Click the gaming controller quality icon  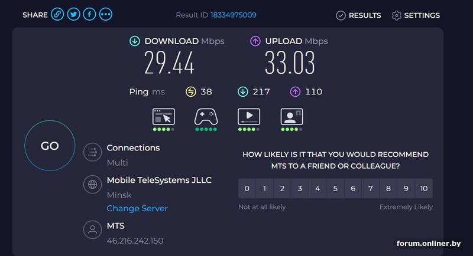tap(206, 117)
